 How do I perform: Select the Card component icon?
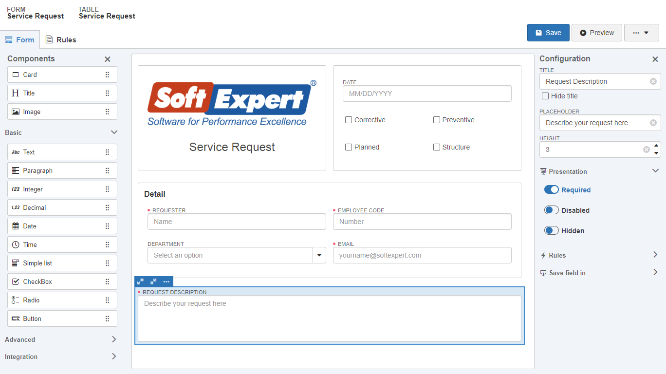point(15,75)
